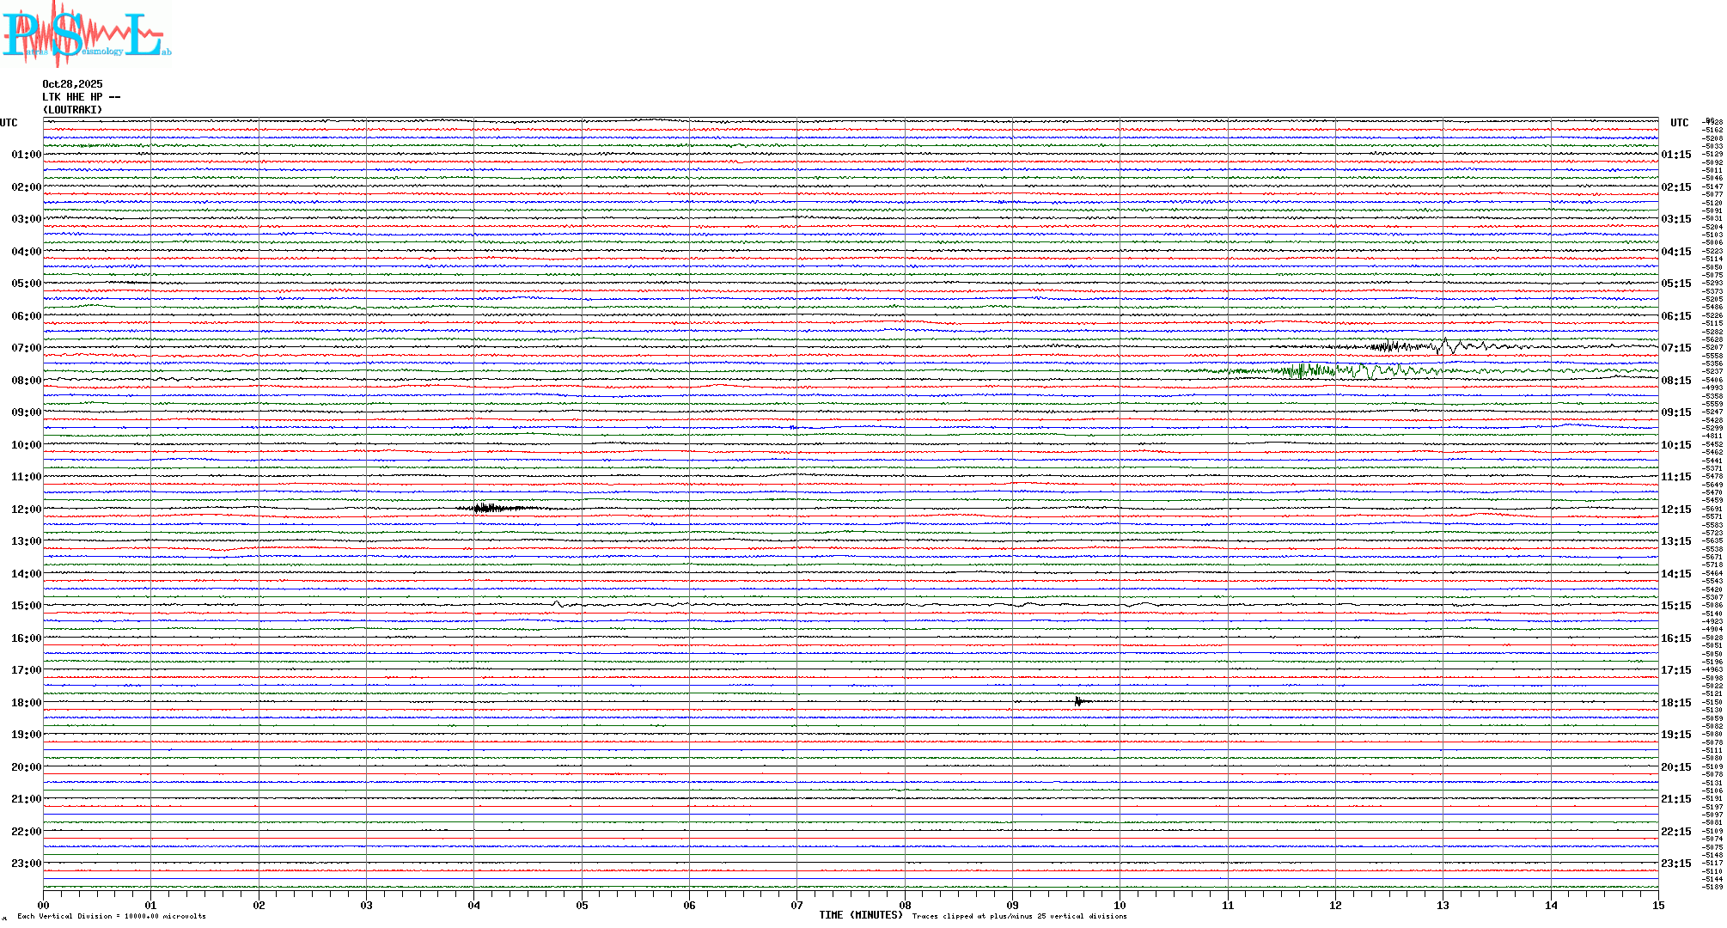Click the LTK HHE HP station label
1727x928 pixels.
(81, 97)
